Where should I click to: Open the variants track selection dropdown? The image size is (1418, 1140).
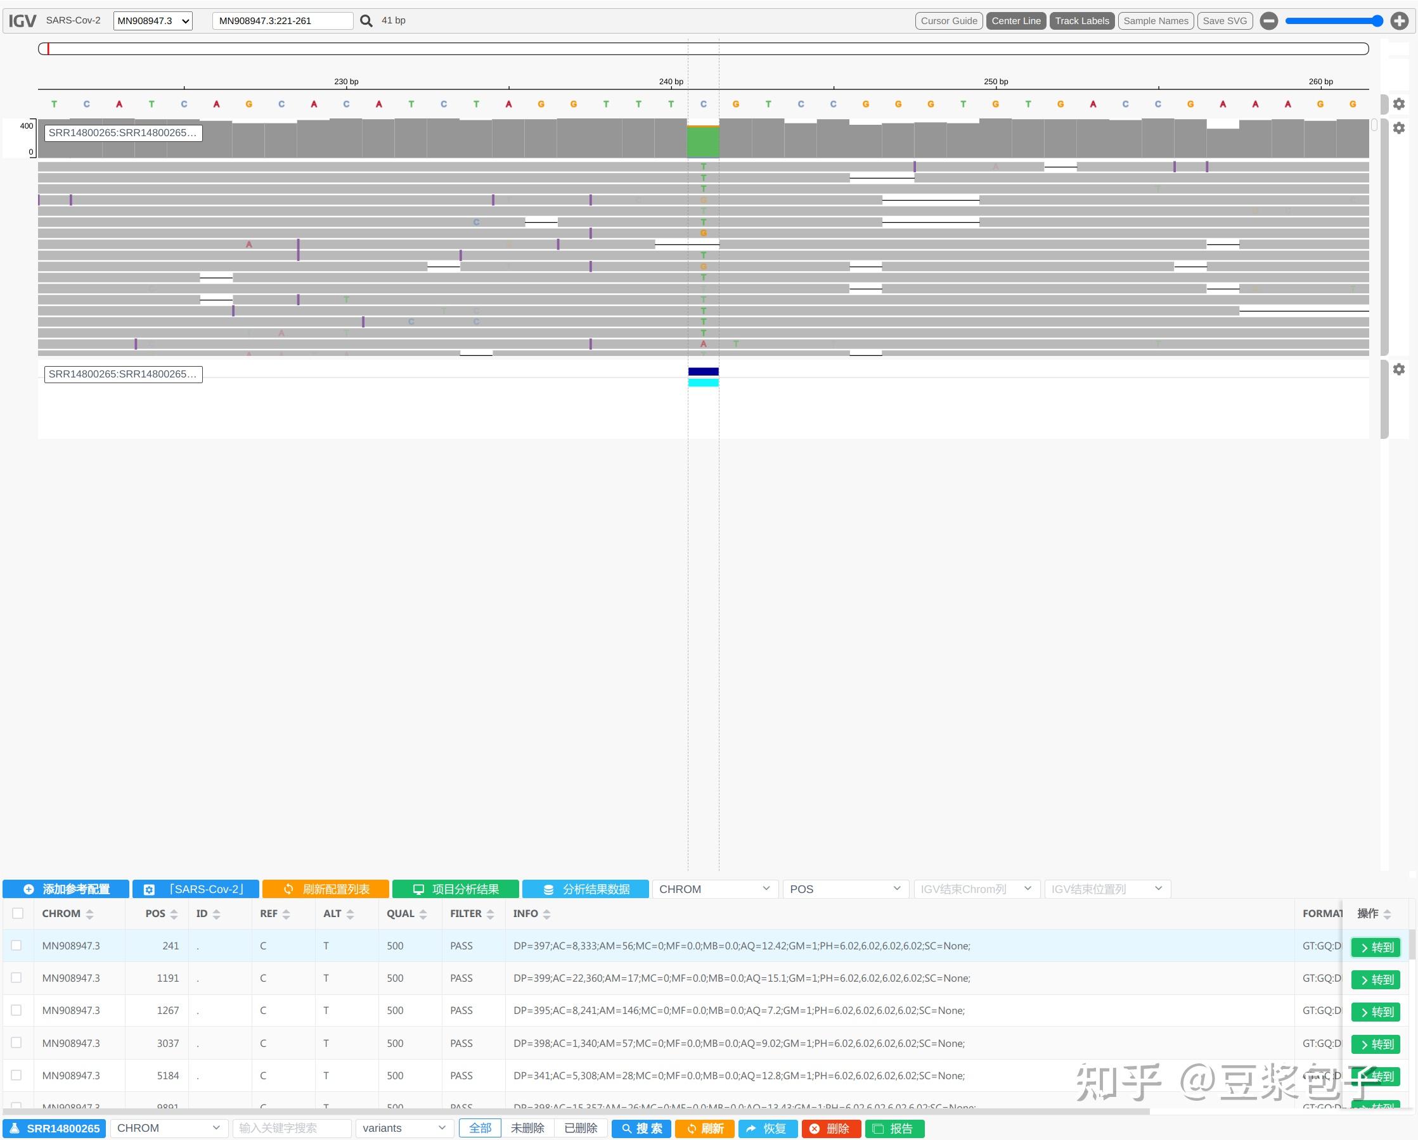[x=404, y=1127]
